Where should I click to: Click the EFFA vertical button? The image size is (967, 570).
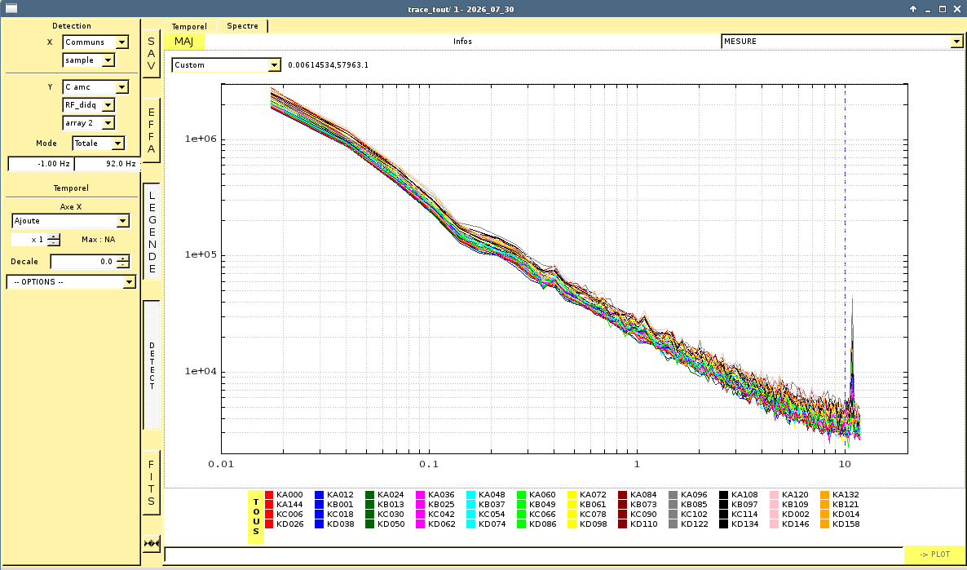tap(151, 130)
